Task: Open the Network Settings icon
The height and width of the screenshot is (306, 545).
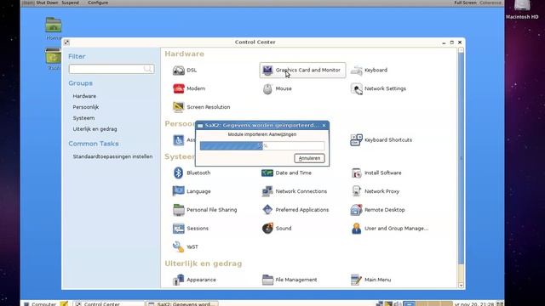Action: coord(378,88)
